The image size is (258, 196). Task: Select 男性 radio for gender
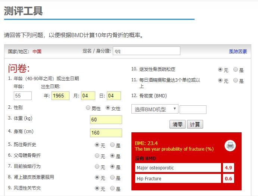tap(88, 108)
